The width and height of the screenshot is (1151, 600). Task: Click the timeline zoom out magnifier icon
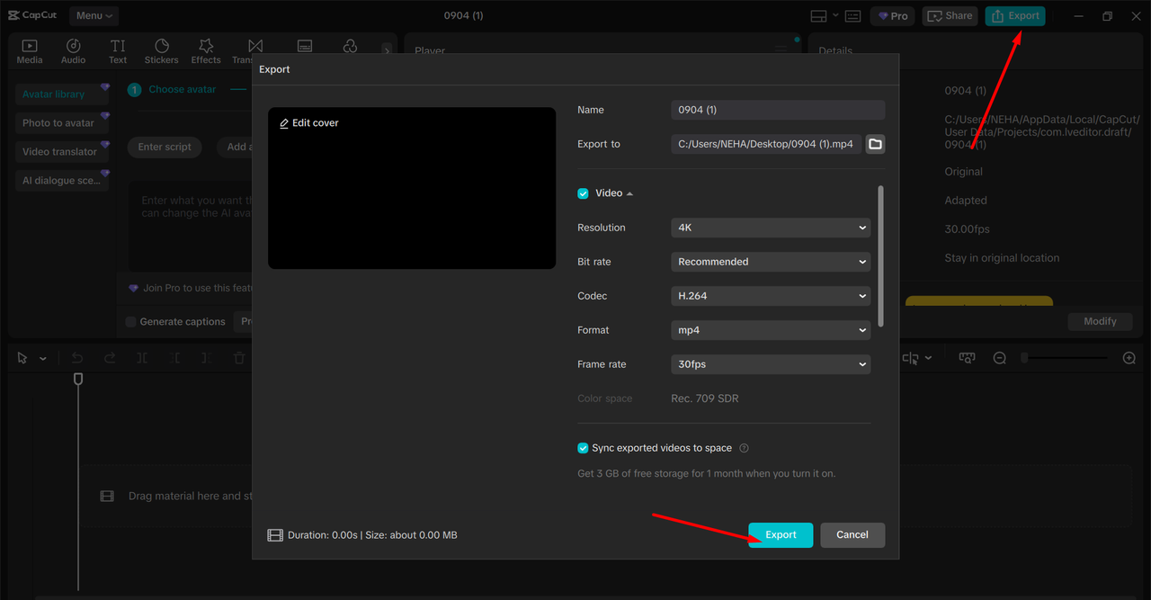[x=999, y=358]
